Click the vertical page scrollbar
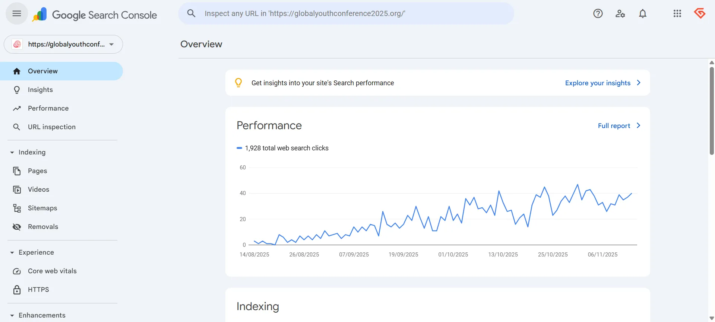The image size is (715, 322). (x=712, y=112)
